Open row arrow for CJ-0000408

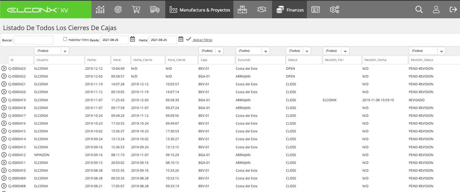click(x=4, y=186)
